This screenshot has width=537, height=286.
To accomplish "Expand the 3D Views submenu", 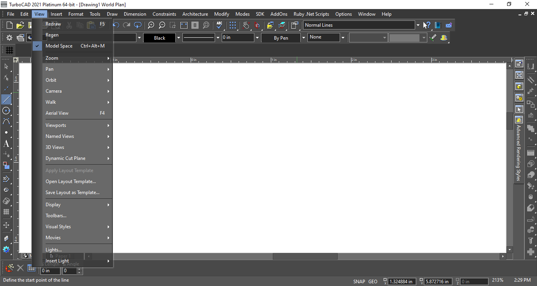I will coord(72,147).
